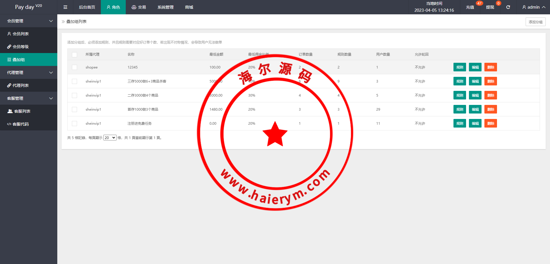This screenshot has height=264, width=550.
Task: Click the 代理列表 link icon in sidebar
Action: [x=9, y=85]
